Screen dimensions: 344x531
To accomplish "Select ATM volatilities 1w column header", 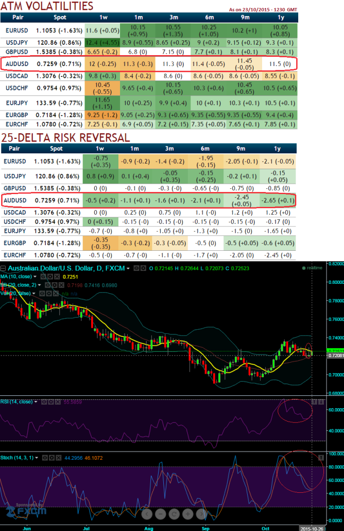I will click(104, 17).
